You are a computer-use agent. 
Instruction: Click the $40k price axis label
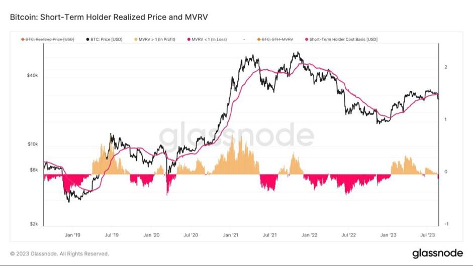pos(31,75)
